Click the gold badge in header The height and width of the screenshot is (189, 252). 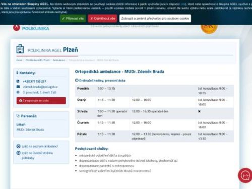pyautogui.click(x=209, y=28)
